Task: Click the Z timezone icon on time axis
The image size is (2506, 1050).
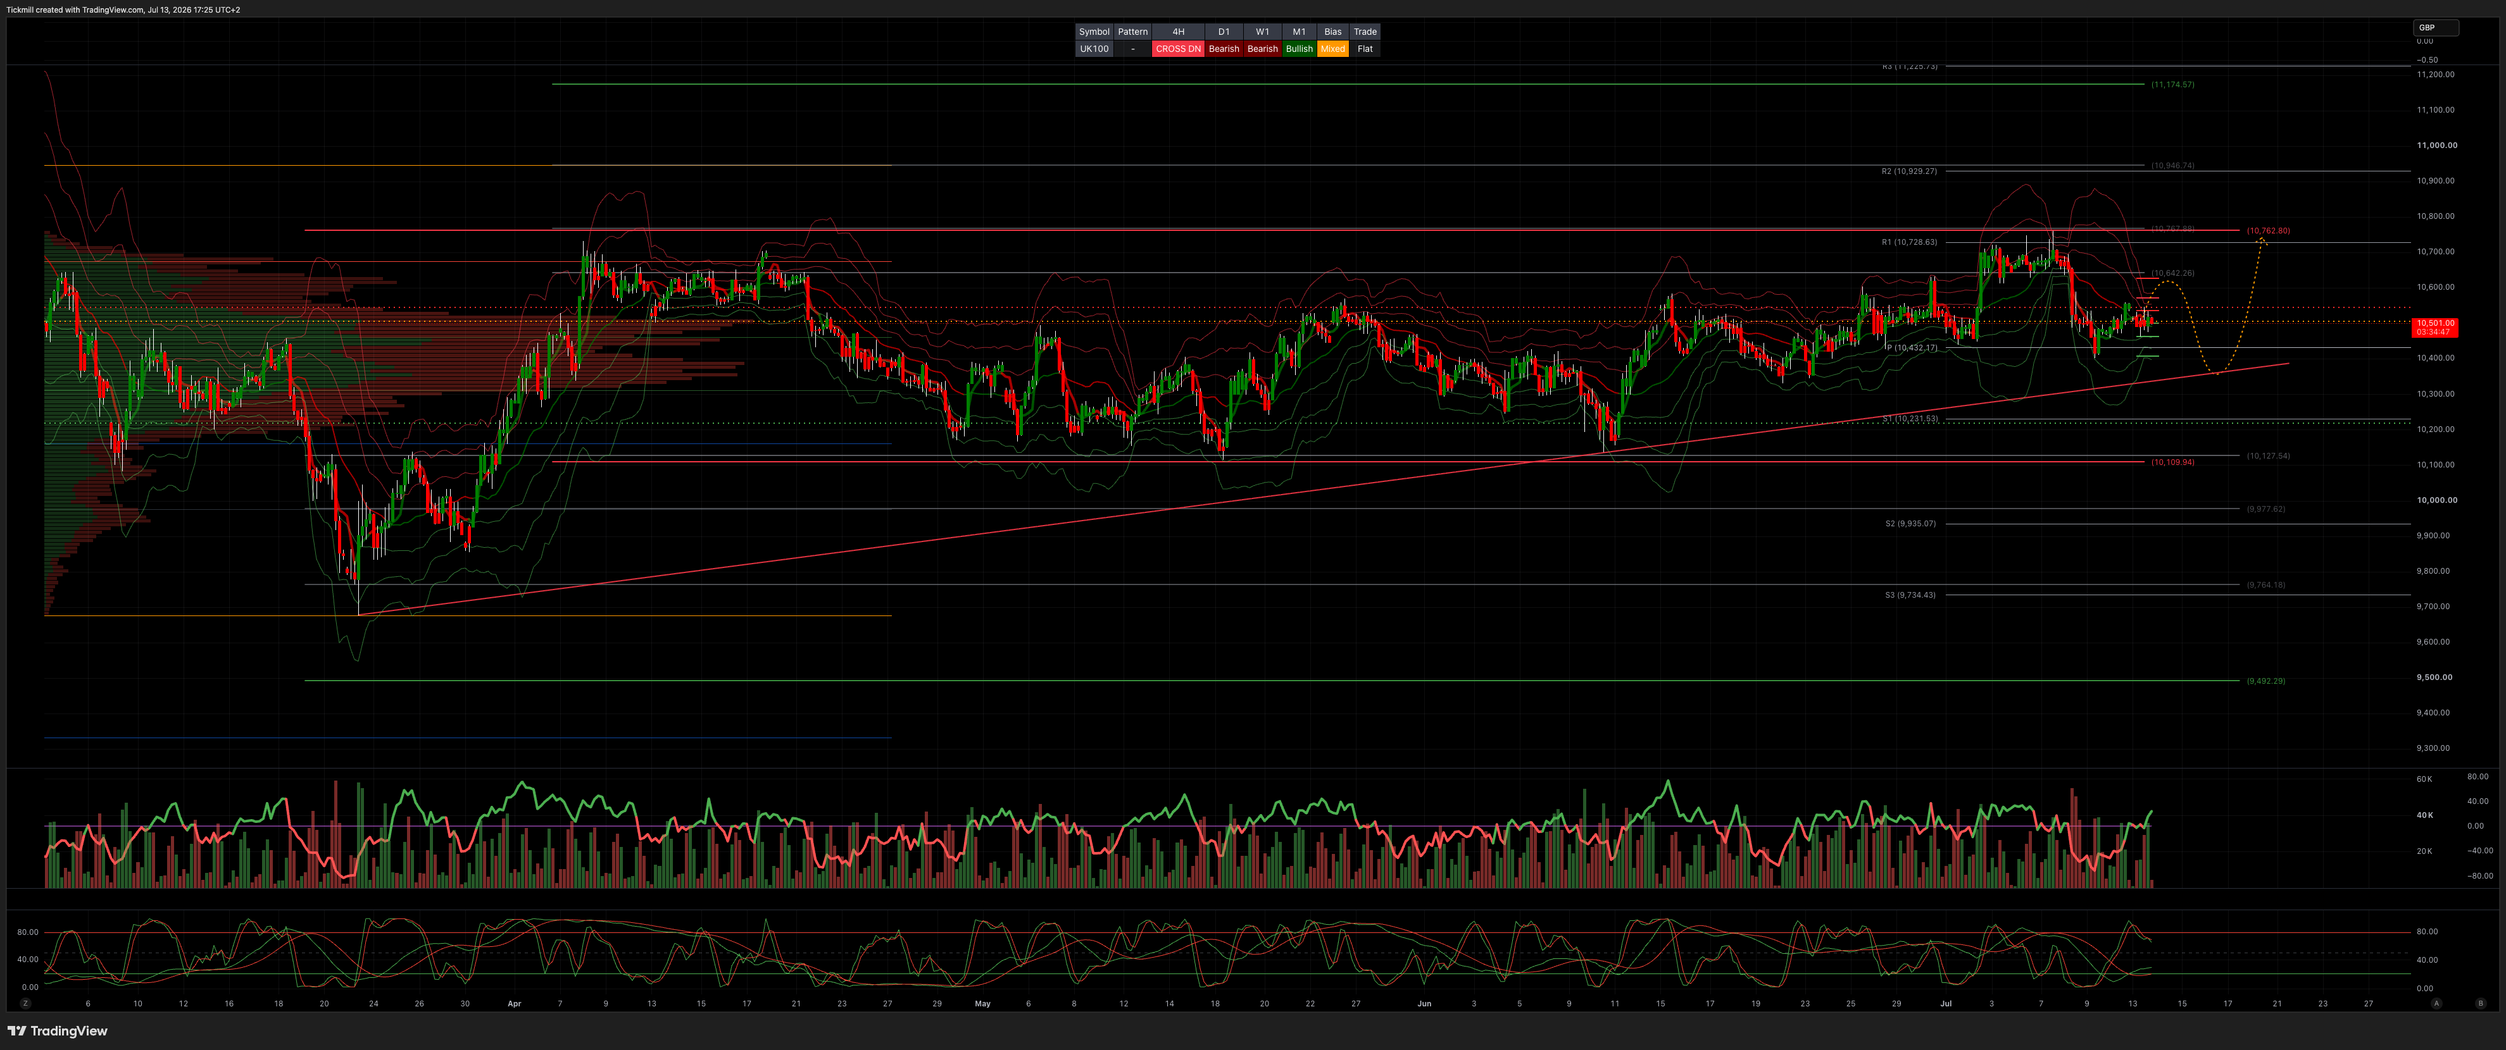Action: (x=25, y=1003)
